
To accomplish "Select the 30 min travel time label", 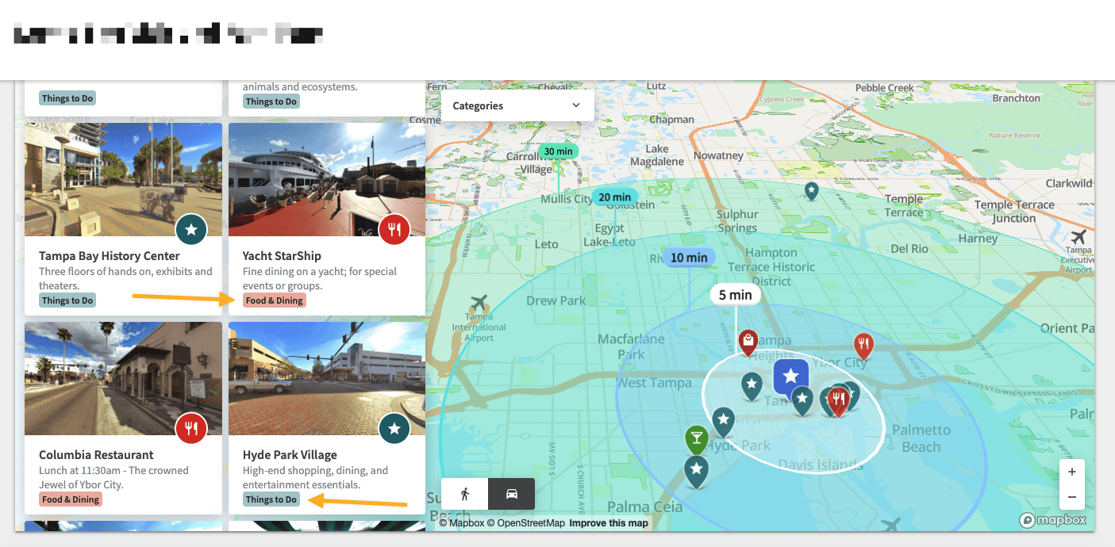I will (x=558, y=151).
